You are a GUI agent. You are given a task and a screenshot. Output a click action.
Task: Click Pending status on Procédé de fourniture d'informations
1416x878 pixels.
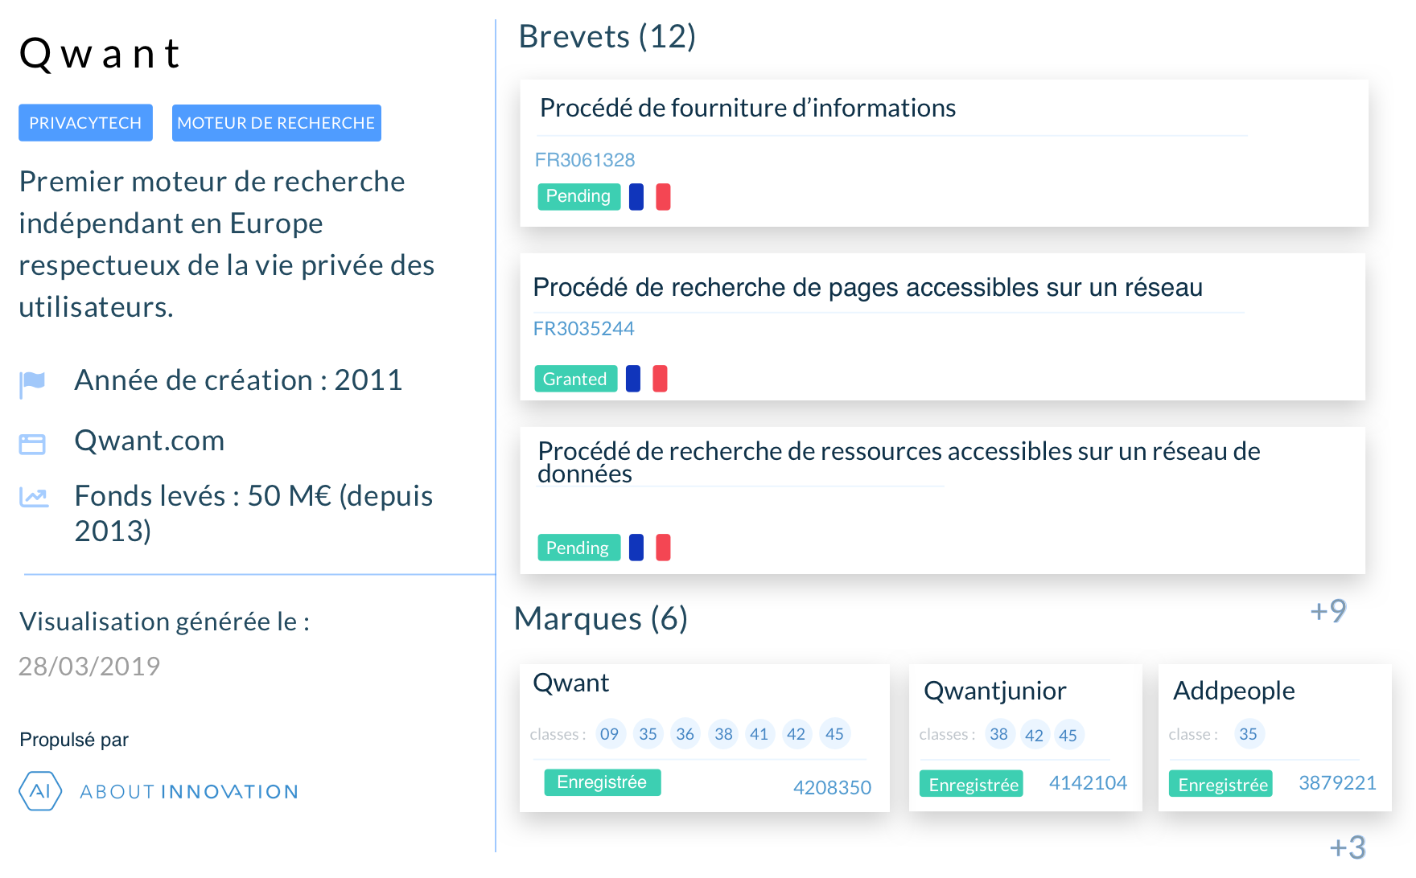point(578,196)
